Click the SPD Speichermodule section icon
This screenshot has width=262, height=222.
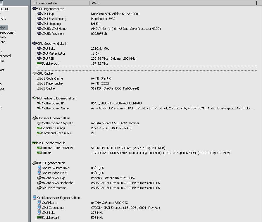pyautogui.click(x=35, y=143)
